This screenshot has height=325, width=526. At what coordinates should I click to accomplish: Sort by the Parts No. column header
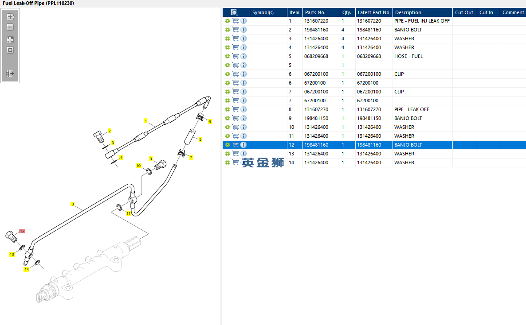tap(321, 12)
